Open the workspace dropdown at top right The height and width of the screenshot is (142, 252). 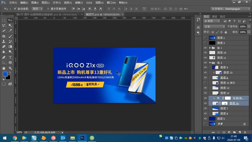tap(230, 9)
